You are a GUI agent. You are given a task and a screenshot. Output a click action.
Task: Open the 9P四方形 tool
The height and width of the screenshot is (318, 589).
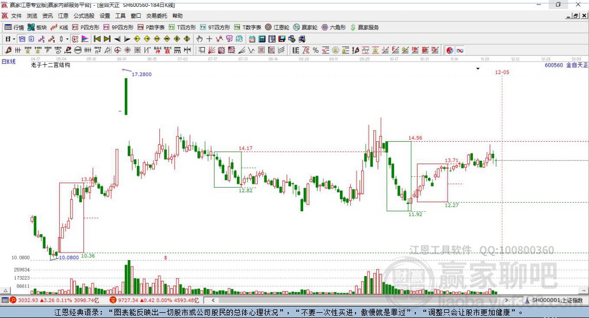[x=118, y=28]
